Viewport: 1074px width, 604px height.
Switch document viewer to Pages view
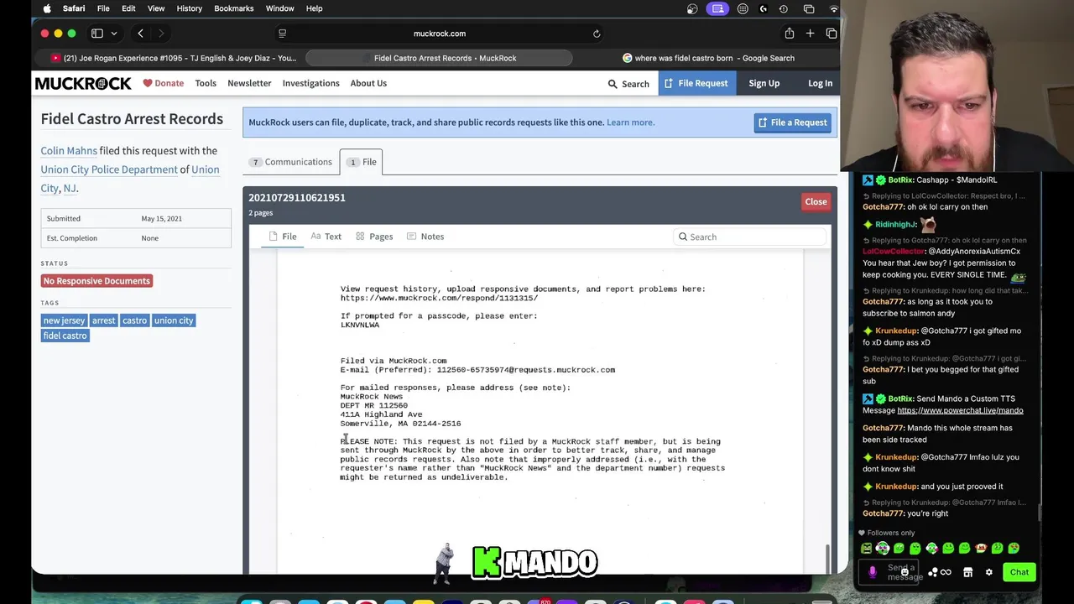[x=374, y=237]
